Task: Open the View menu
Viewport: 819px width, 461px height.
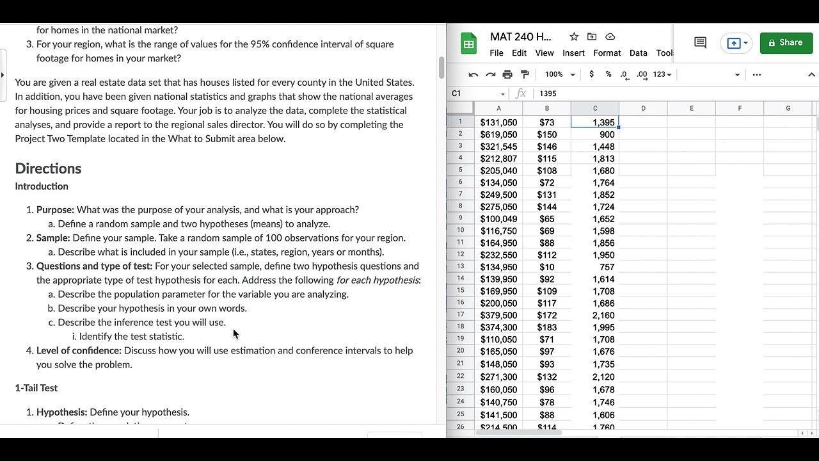Action: tap(545, 53)
